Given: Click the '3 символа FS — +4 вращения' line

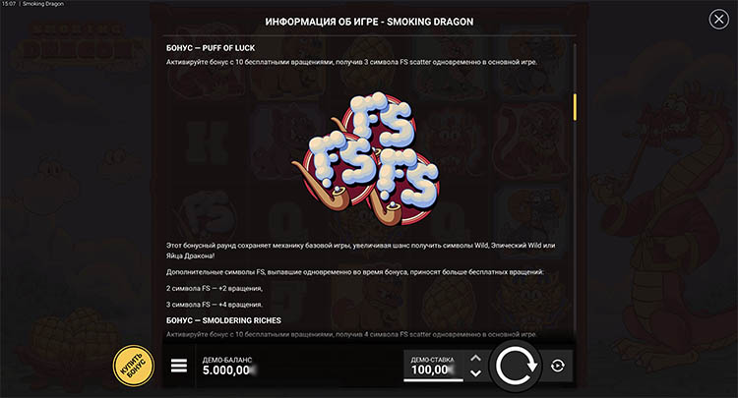Looking at the screenshot, I should [215, 305].
